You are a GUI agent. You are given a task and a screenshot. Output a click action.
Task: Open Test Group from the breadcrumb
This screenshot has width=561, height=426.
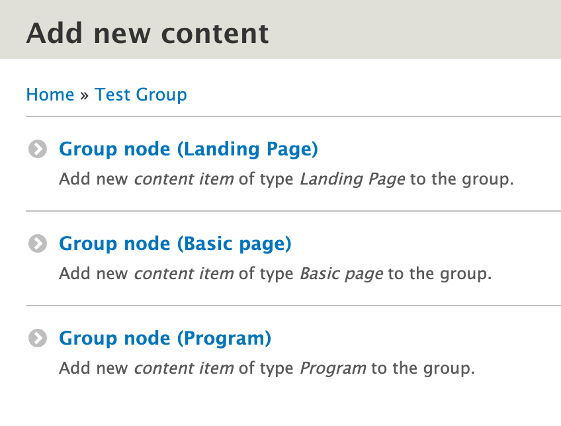141,95
